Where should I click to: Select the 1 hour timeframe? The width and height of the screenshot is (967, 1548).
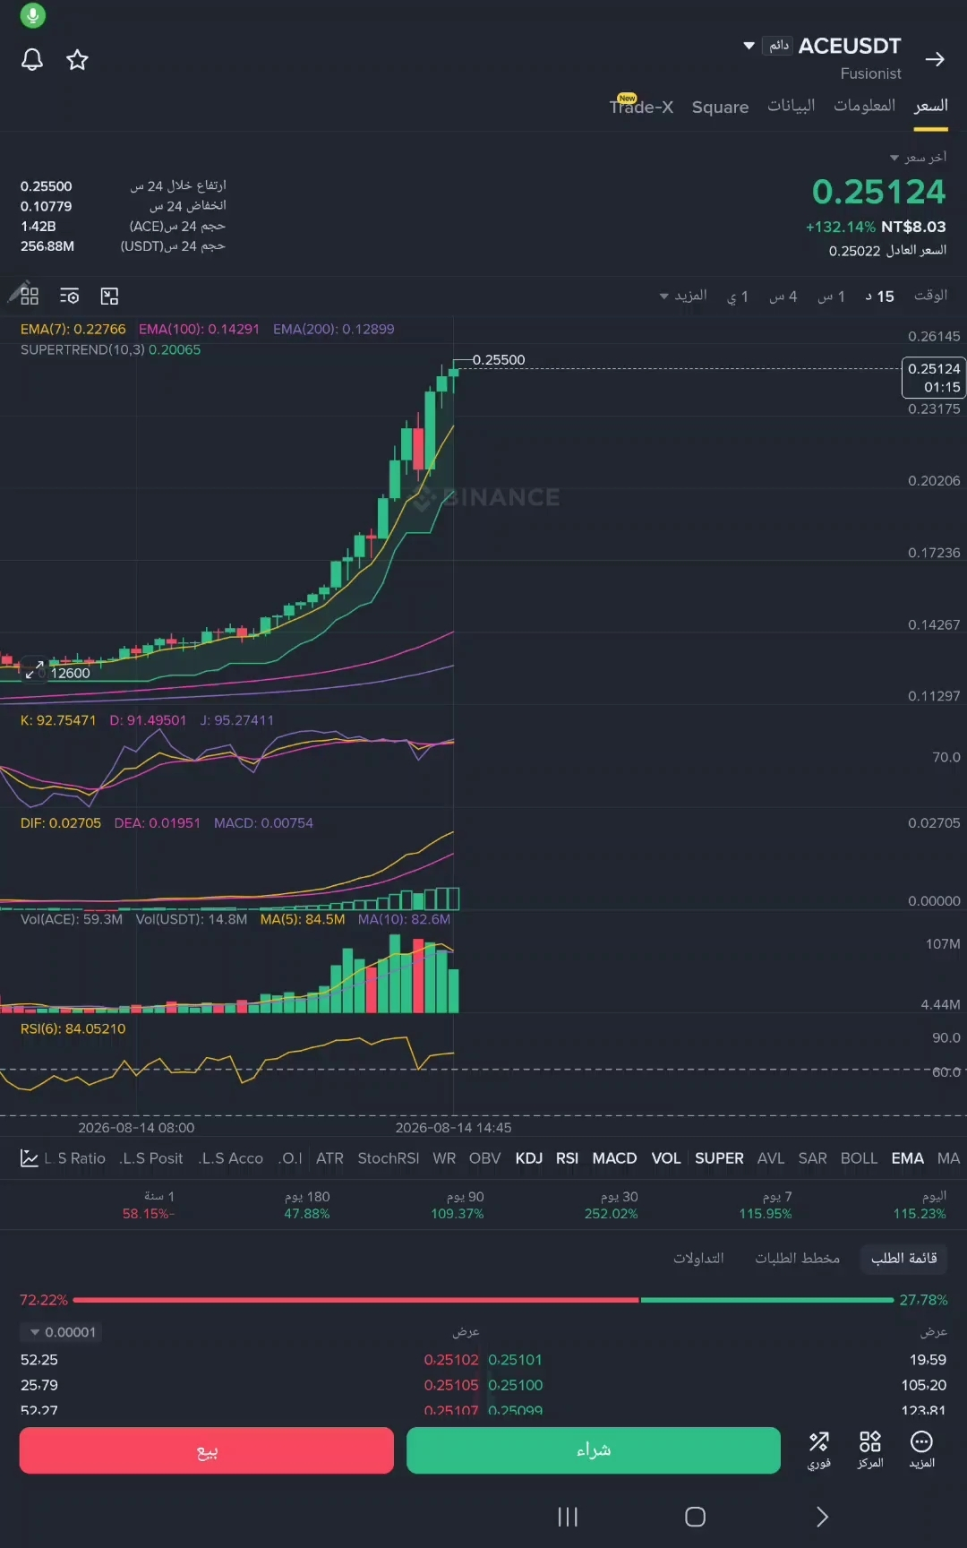(x=831, y=297)
